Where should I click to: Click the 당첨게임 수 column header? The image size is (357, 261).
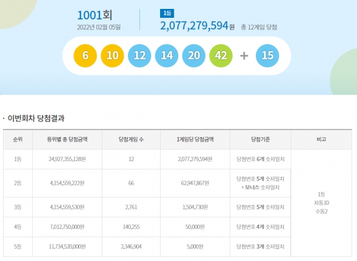131,139
